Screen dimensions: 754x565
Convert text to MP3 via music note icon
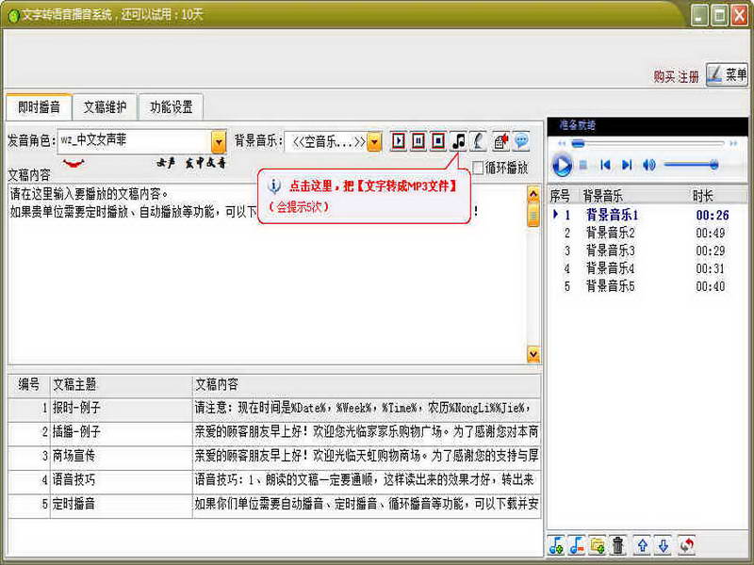click(x=459, y=140)
